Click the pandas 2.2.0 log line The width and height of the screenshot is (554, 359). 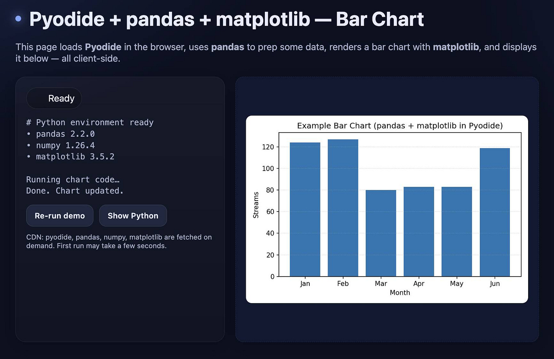click(x=65, y=134)
